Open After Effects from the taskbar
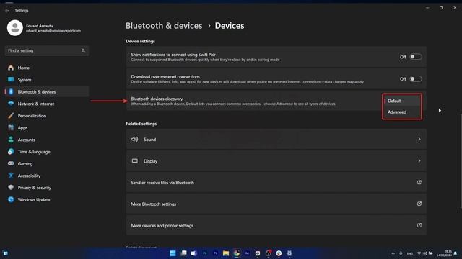462x259 pixels. (247, 253)
